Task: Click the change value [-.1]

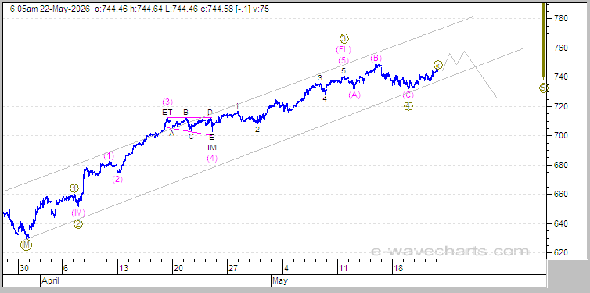Action: point(243,9)
